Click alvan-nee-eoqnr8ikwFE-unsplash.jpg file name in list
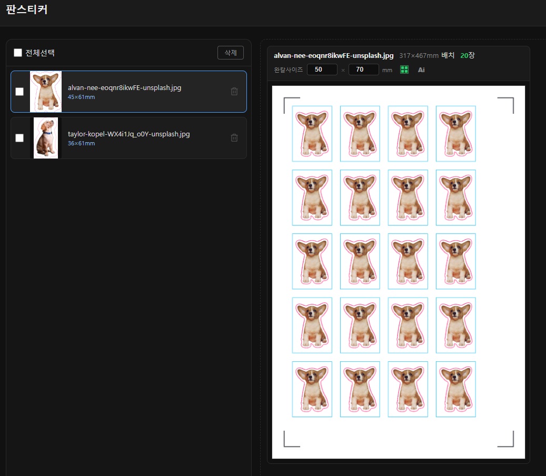The width and height of the screenshot is (546, 476). click(x=124, y=88)
